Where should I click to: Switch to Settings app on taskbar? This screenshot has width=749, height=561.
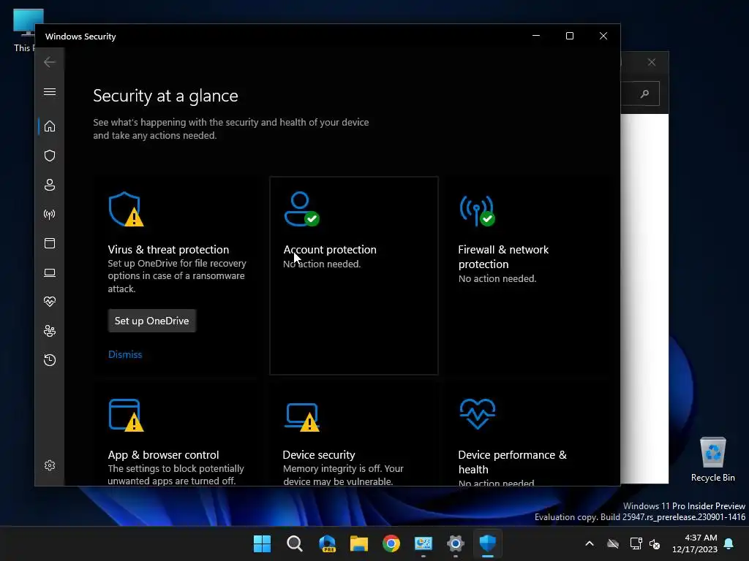pos(456,543)
